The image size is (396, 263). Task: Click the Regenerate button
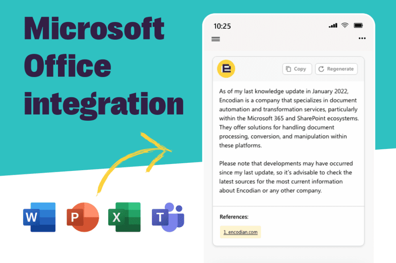point(336,69)
